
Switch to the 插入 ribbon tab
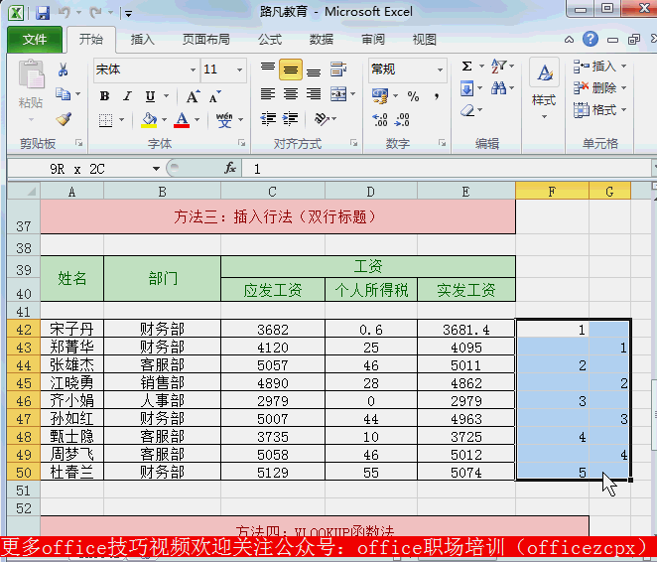click(x=143, y=40)
